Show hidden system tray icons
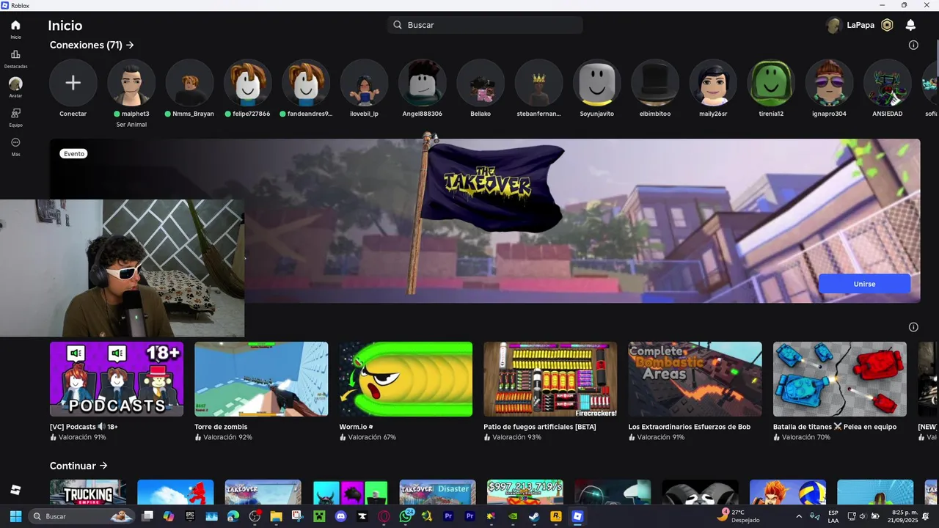This screenshot has width=939, height=528. 799,516
